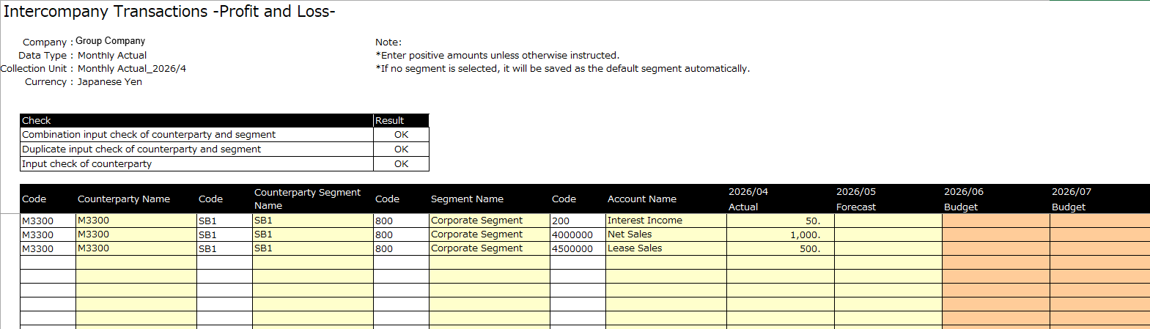Click the 2026/04 actual amount 500 cell
1150x329 pixels.
point(781,248)
